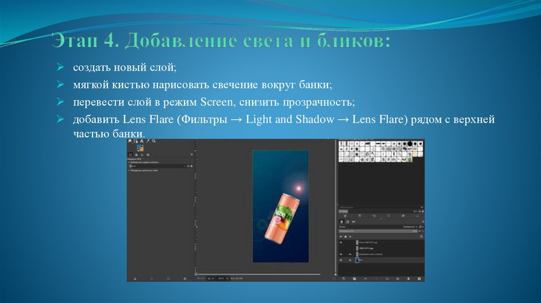Save tool preset button at panel bottom
Screen dimensions: 541x303
tap(135, 279)
